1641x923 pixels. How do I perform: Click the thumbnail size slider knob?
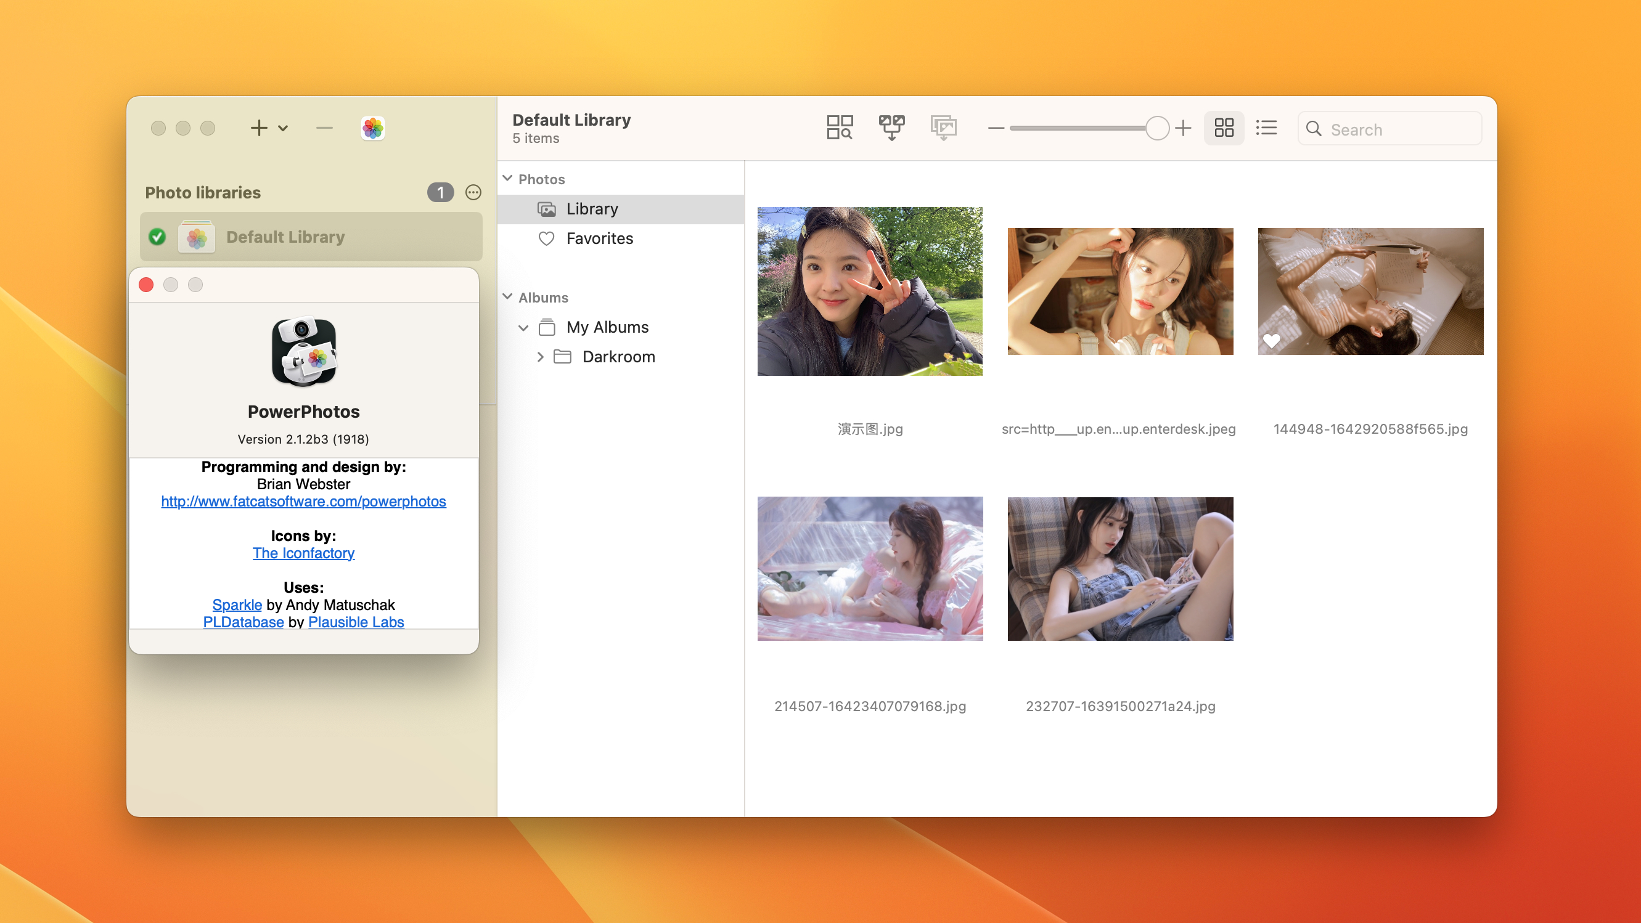(x=1157, y=129)
